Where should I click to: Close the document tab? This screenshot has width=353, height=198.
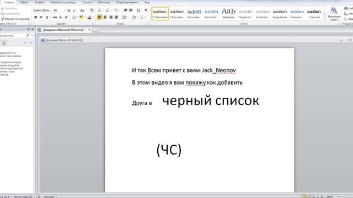(x=89, y=30)
